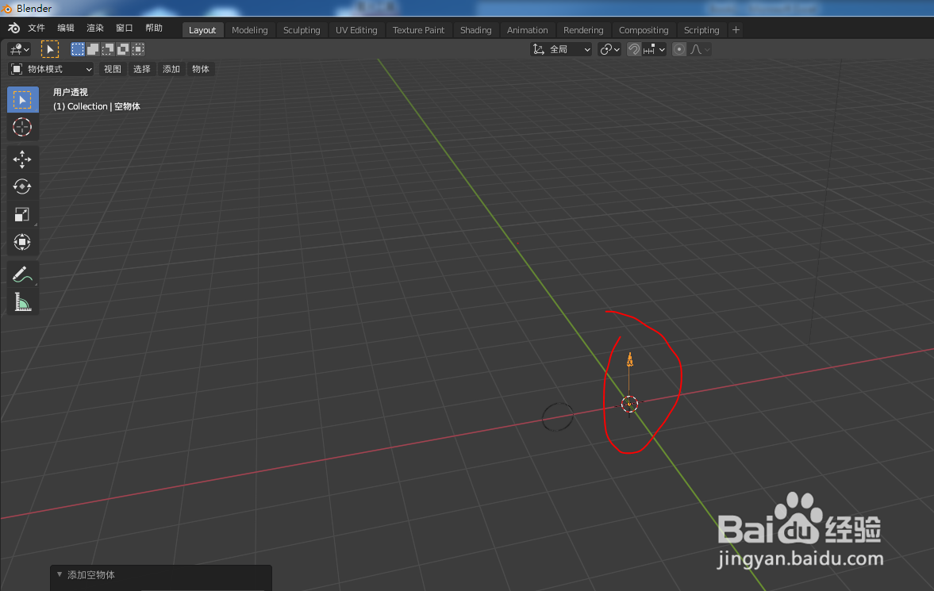The image size is (934, 591).
Task: Open the 添加 (Add) viewport menu
Action: click(171, 69)
